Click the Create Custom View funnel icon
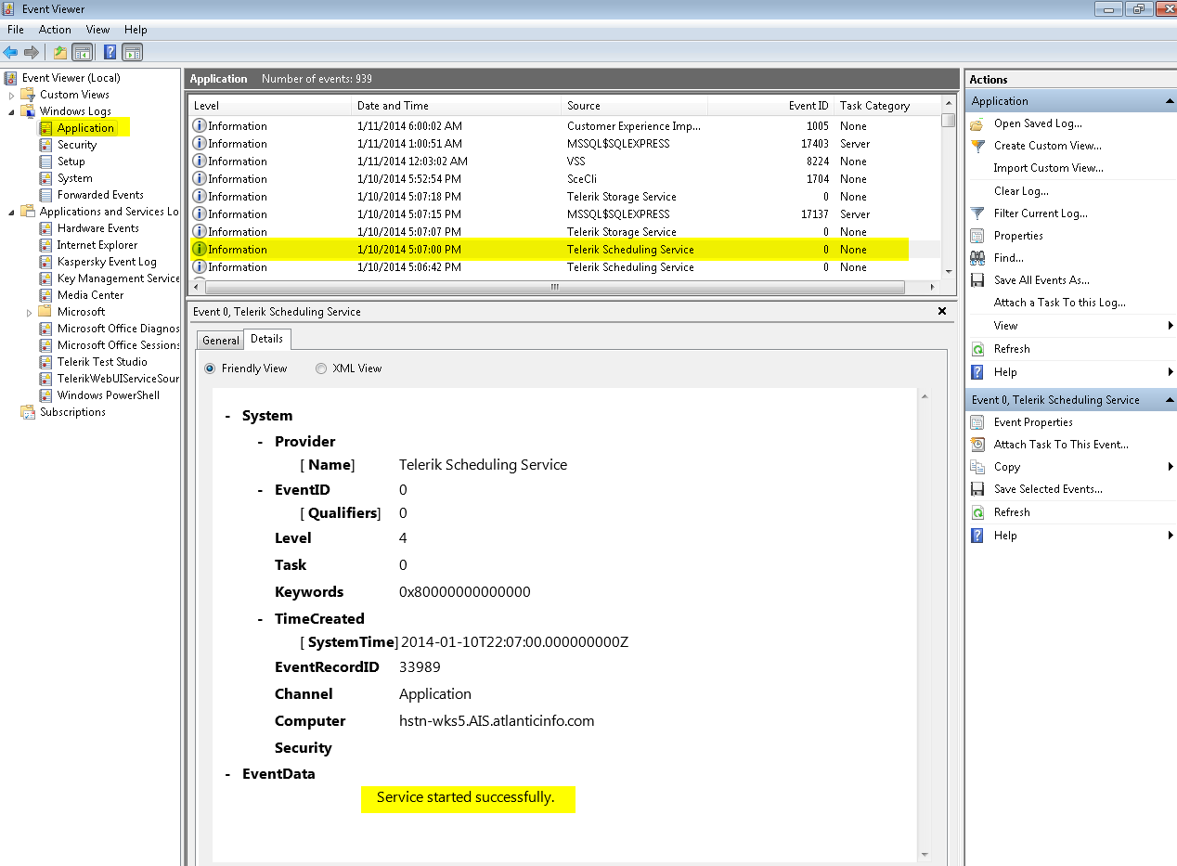Viewport: 1177px width, 866px height. tap(977, 147)
